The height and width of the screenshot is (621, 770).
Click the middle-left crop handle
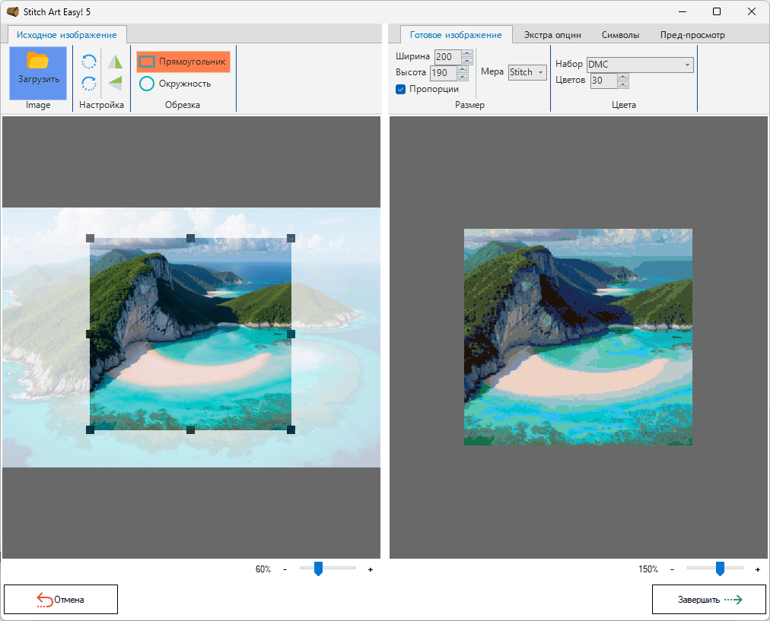pos(91,334)
